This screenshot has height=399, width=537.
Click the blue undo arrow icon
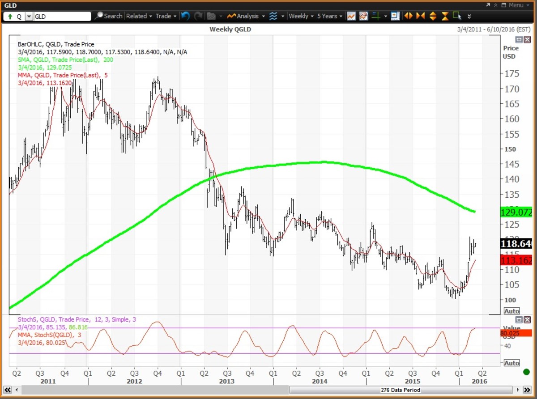pos(185,16)
